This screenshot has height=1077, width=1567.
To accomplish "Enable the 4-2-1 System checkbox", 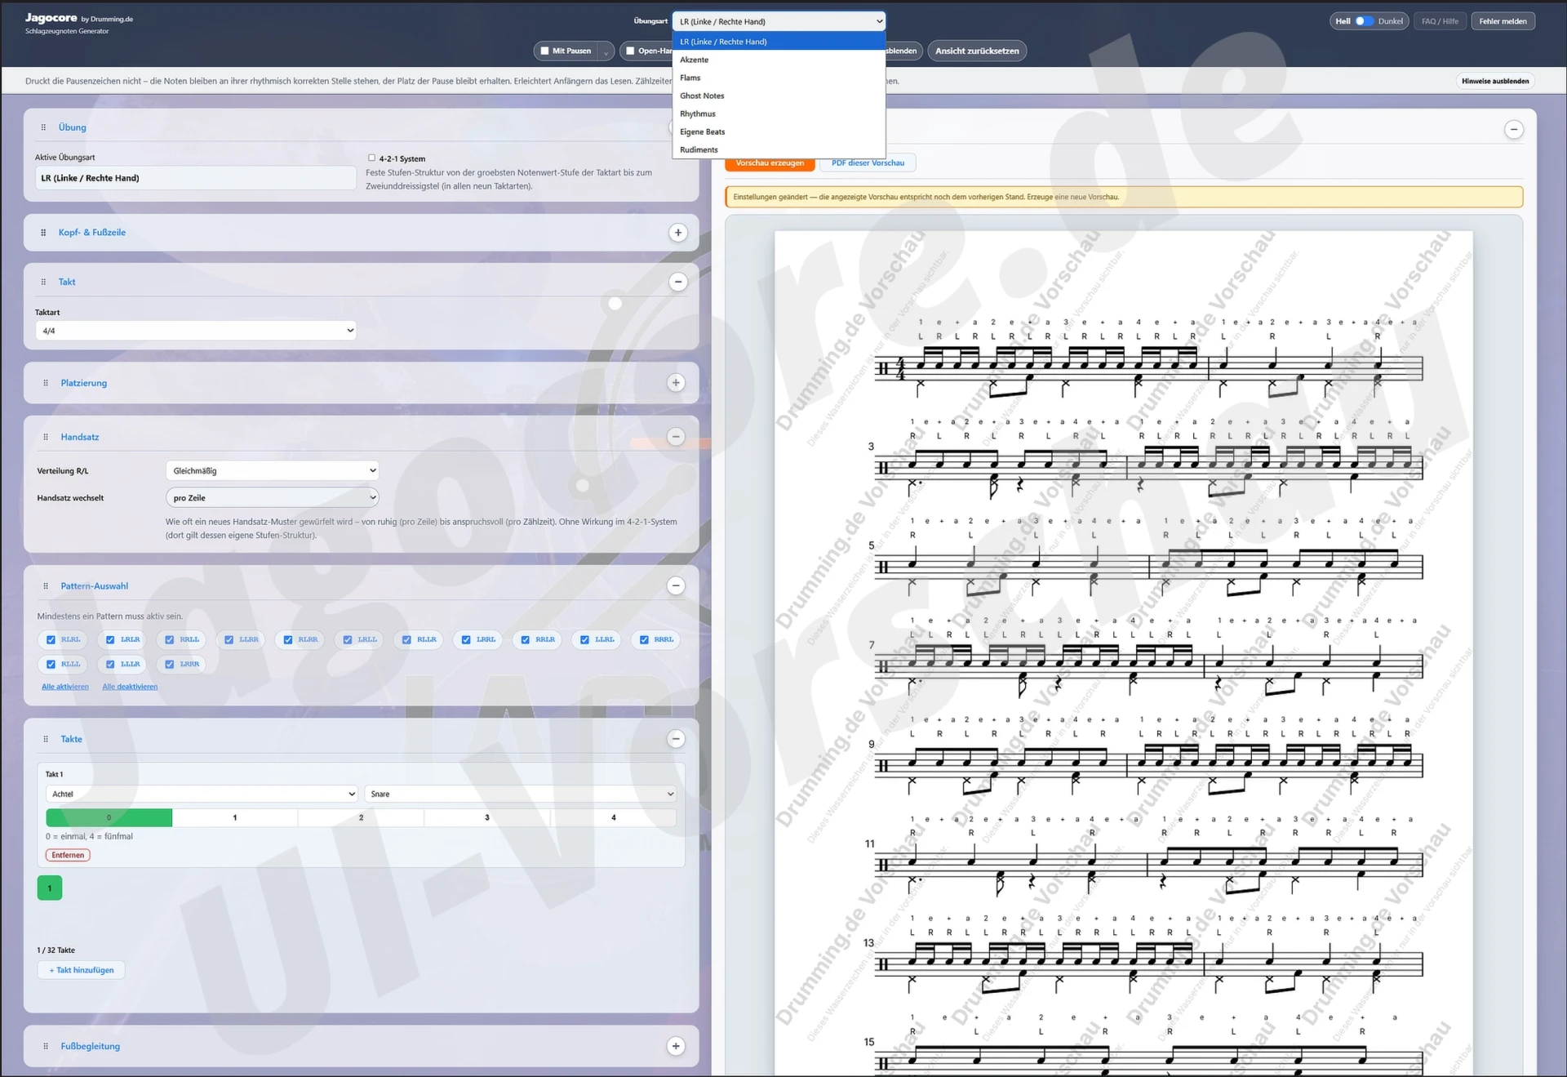I will pos(371,158).
